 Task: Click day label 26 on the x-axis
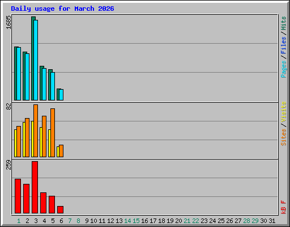pyautogui.click(x=229, y=221)
